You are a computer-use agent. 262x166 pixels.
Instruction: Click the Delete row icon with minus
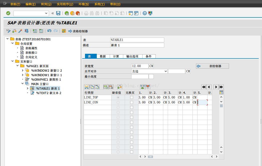click(x=111, y=87)
